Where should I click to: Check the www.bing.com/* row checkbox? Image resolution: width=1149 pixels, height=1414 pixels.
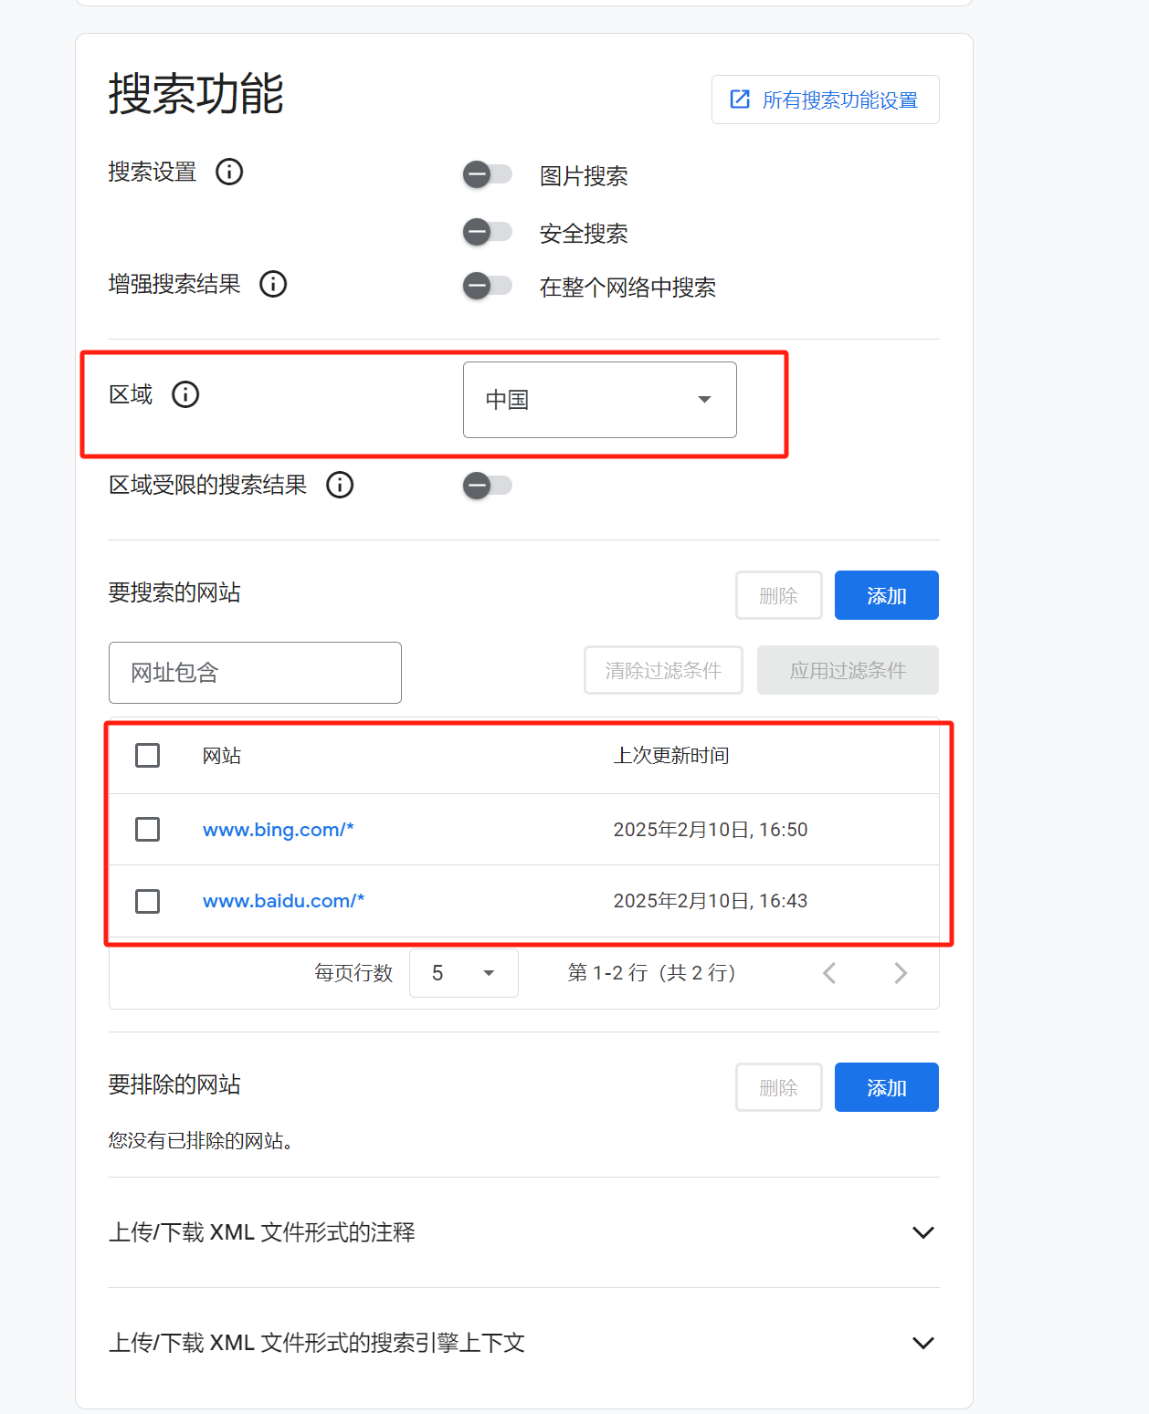(147, 829)
